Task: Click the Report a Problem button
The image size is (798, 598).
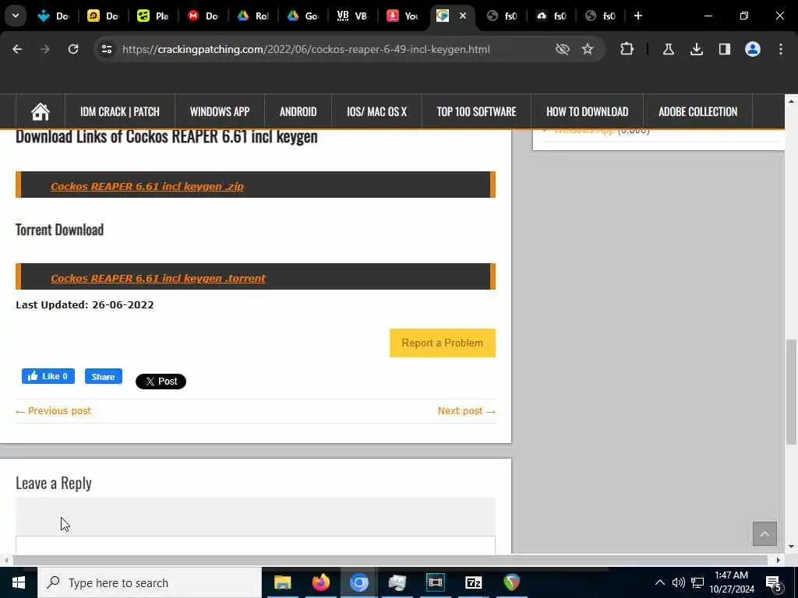Action: pos(443,343)
